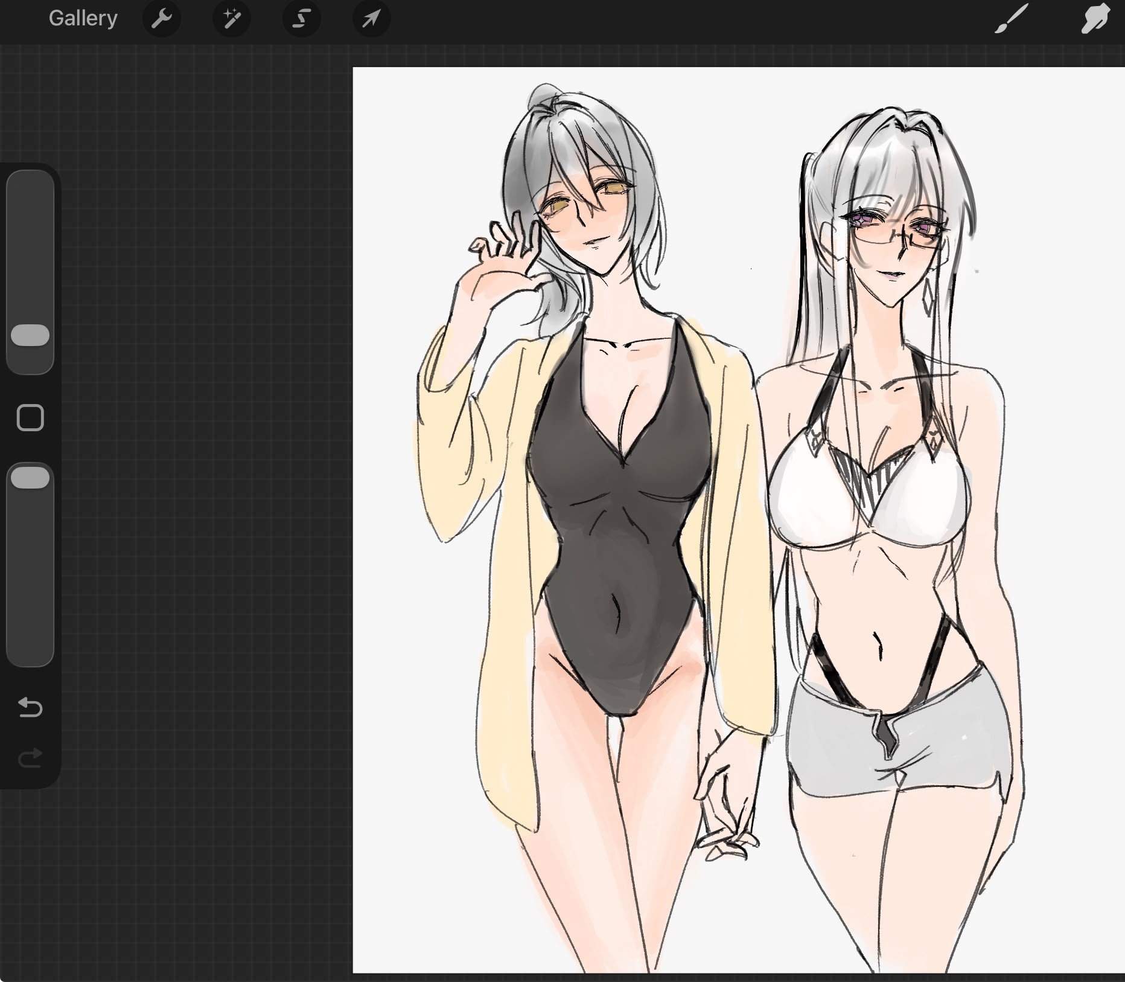The height and width of the screenshot is (982, 1125).
Task: Select the Brush tool
Action: click(x=1011, y=19)
